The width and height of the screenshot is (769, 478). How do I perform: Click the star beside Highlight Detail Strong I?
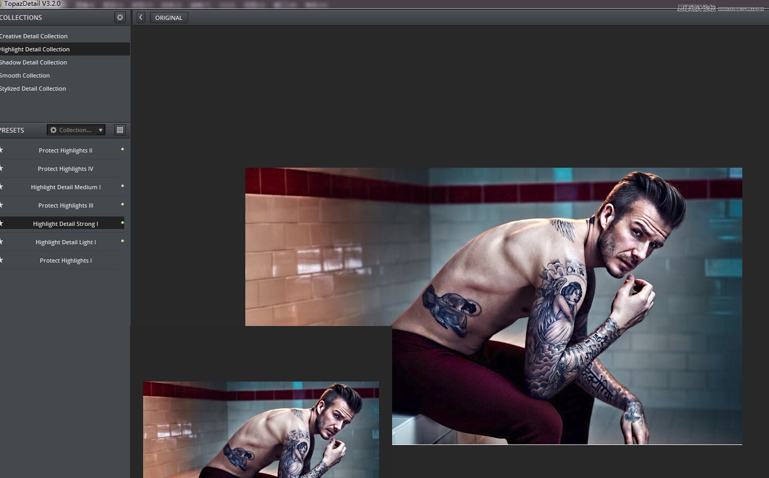[2, 223]
